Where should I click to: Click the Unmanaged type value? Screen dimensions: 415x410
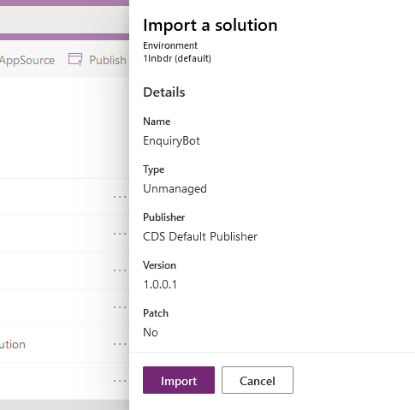click(x=175, y=188)
